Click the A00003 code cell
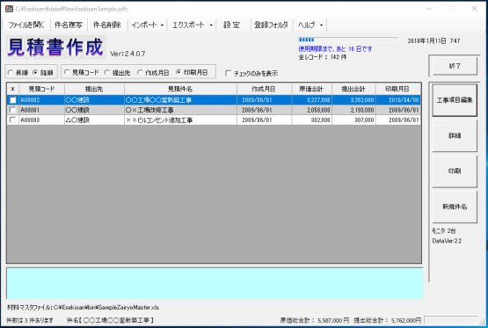The height and width of the screenshot is (328, 488). pyautogui.click(x=41, y=120)
